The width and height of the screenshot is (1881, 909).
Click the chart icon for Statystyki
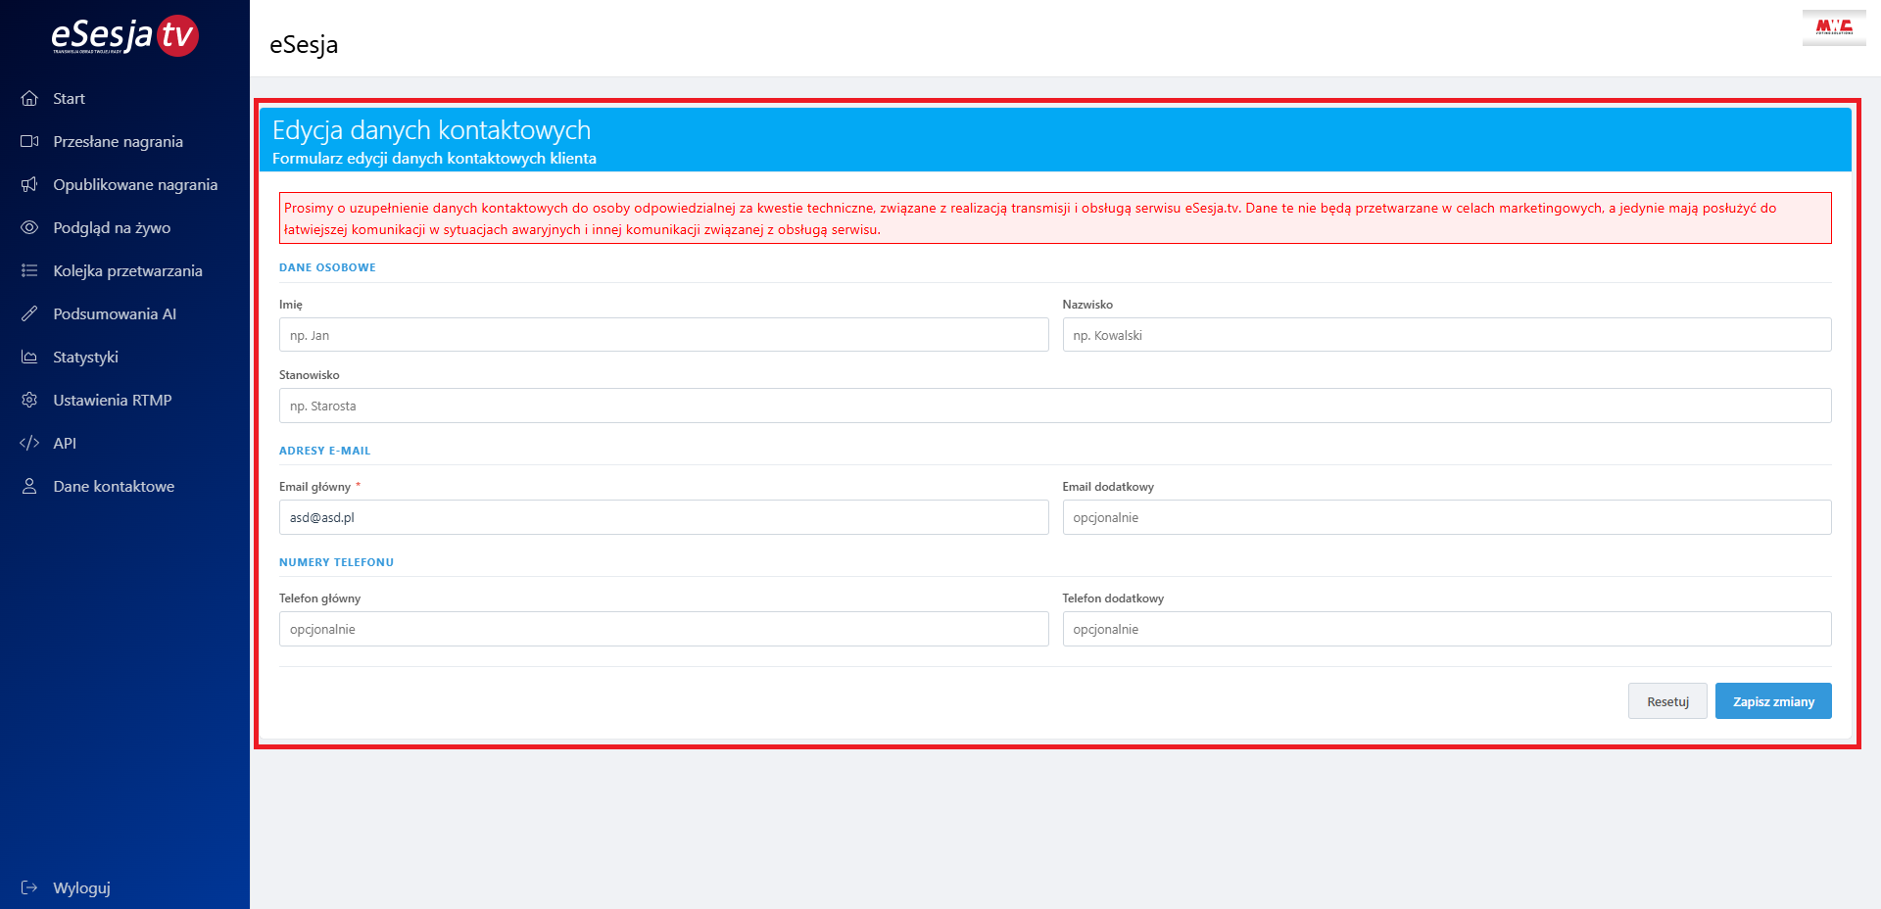pyautogui.click(x=29, y=357)
